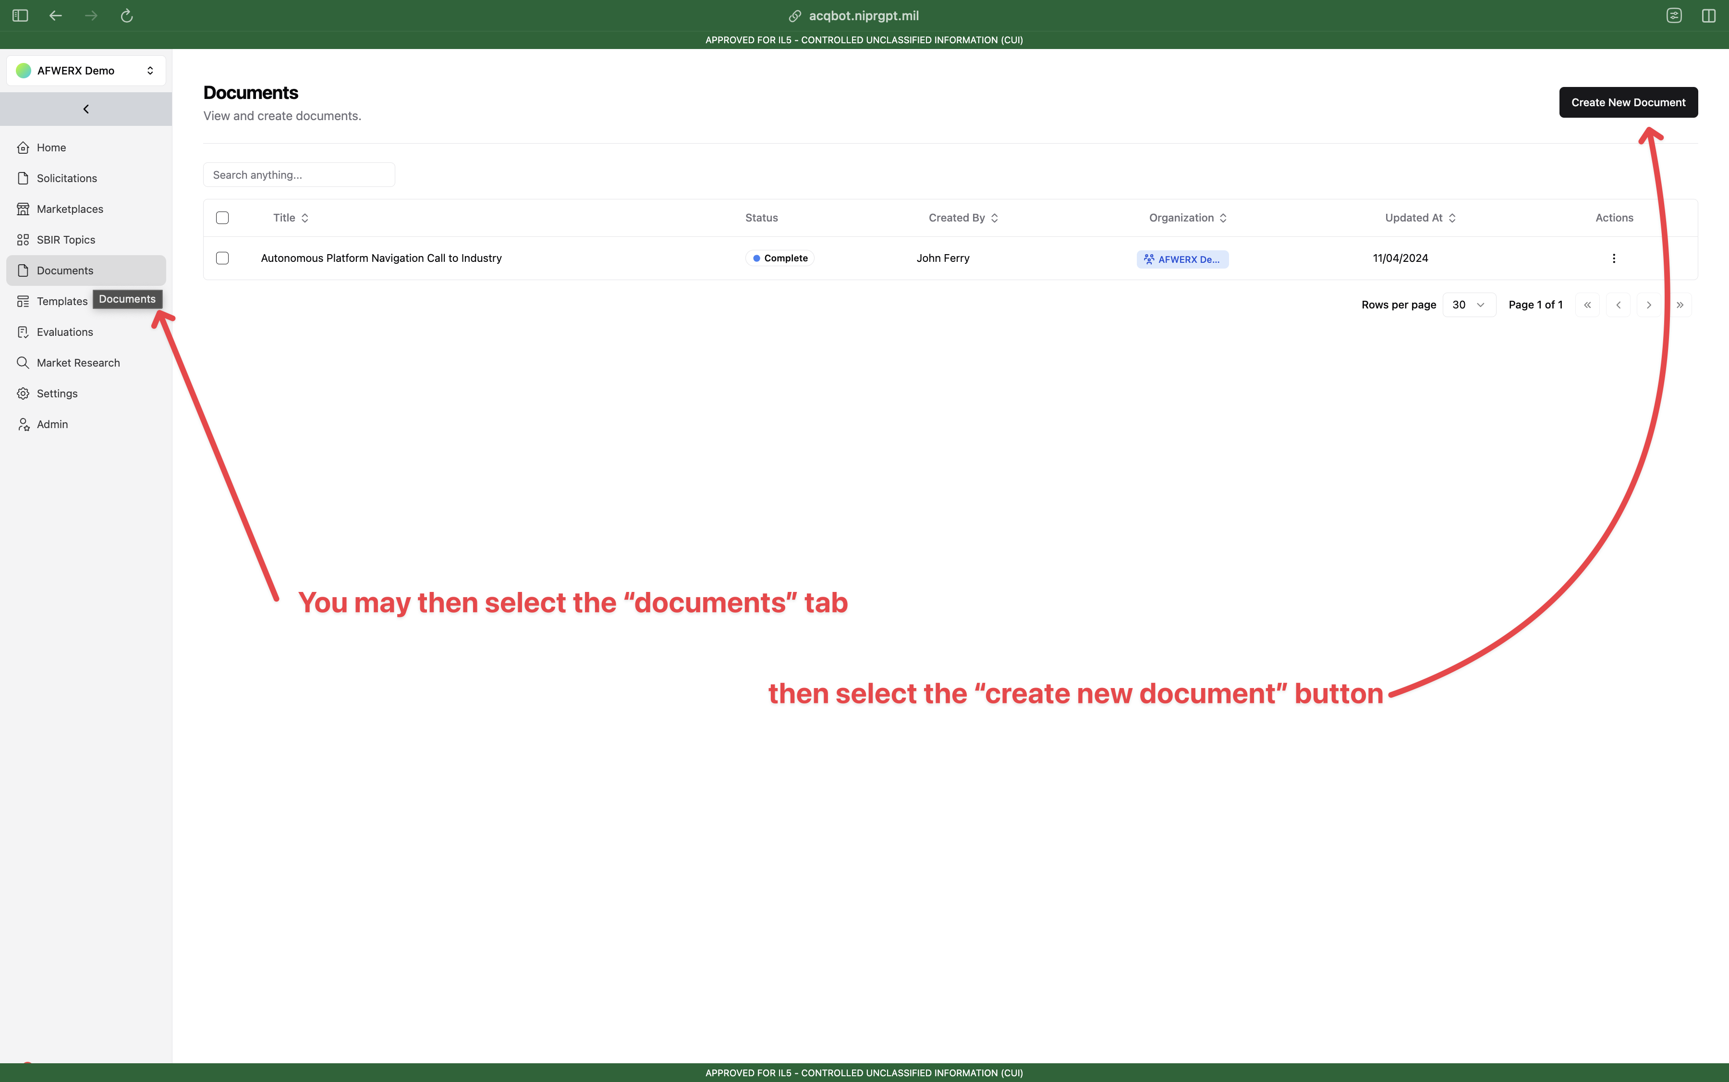Expand the rows per page dropdown
Screen dimensions: 1729x1082
click(x=1469, y=305)
